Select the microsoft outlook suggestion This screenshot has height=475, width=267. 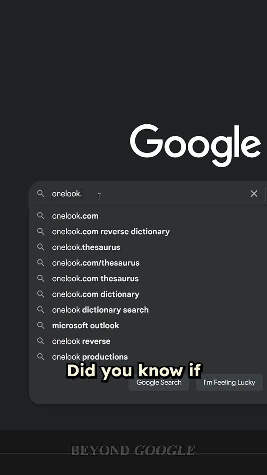coord(86,325)
